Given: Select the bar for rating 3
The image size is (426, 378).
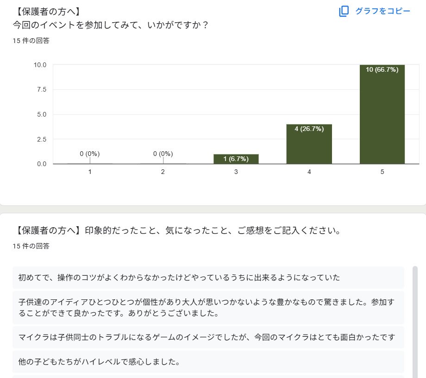Looking at the screenshot, I should 236,159.
